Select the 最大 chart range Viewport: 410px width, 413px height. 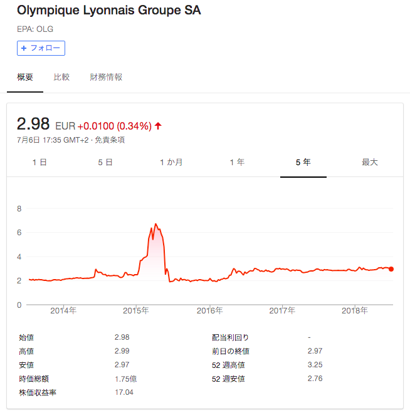point(370,162)
